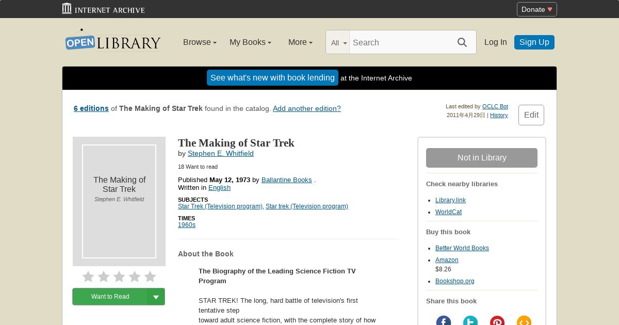Open Star trek (Television program) lowercase subject
Screen dimensions: 619x325
[x=307, y=206]
